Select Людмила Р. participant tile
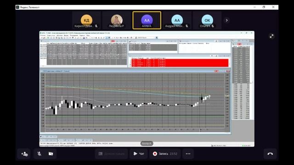Screen dimensions: 294x165 [x=117, y=20]
